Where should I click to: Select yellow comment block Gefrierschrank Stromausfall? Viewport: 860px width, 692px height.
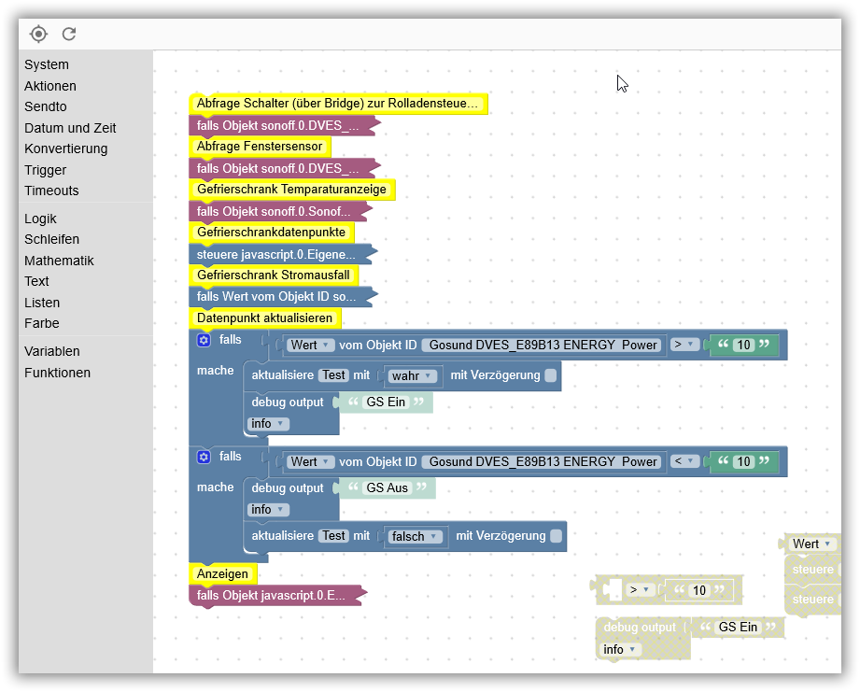[x=274, y=275]
